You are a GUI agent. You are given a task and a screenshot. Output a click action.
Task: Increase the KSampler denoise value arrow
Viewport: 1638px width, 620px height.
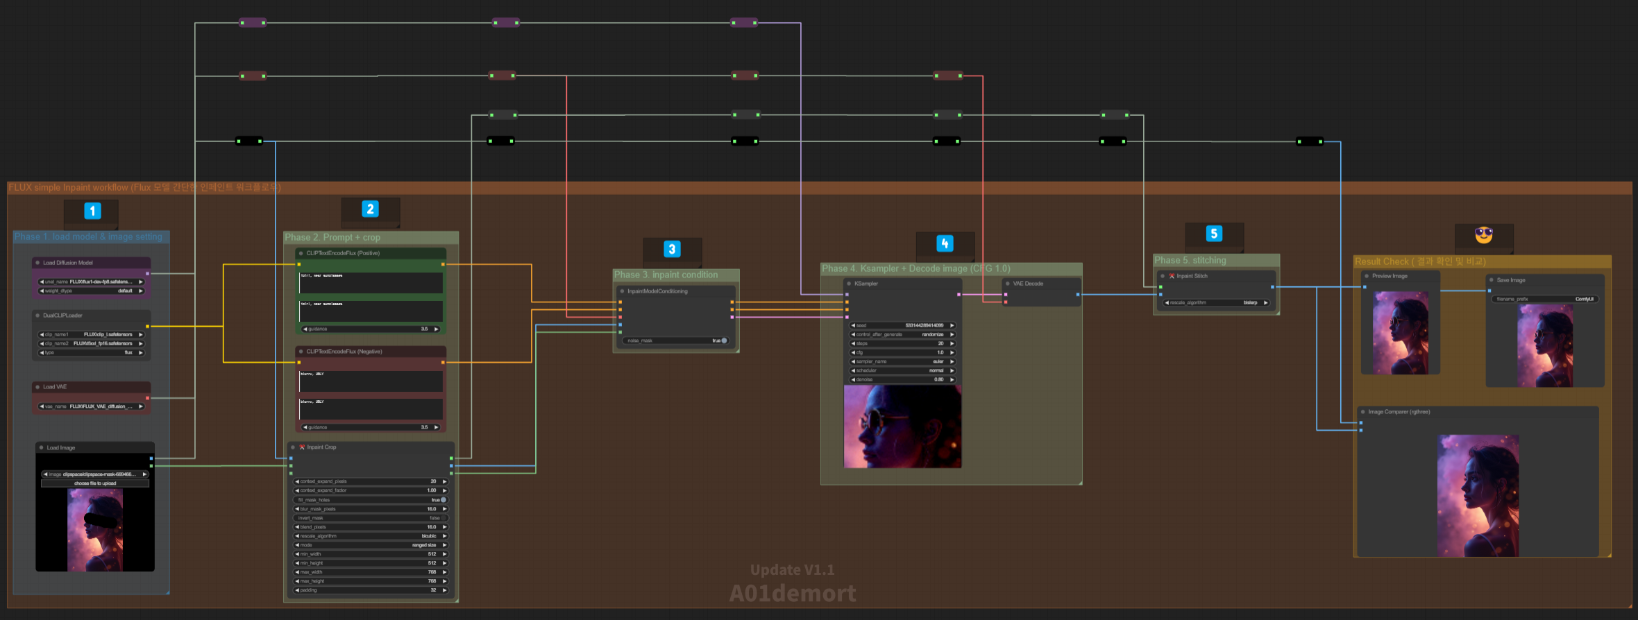click(952, 379)
